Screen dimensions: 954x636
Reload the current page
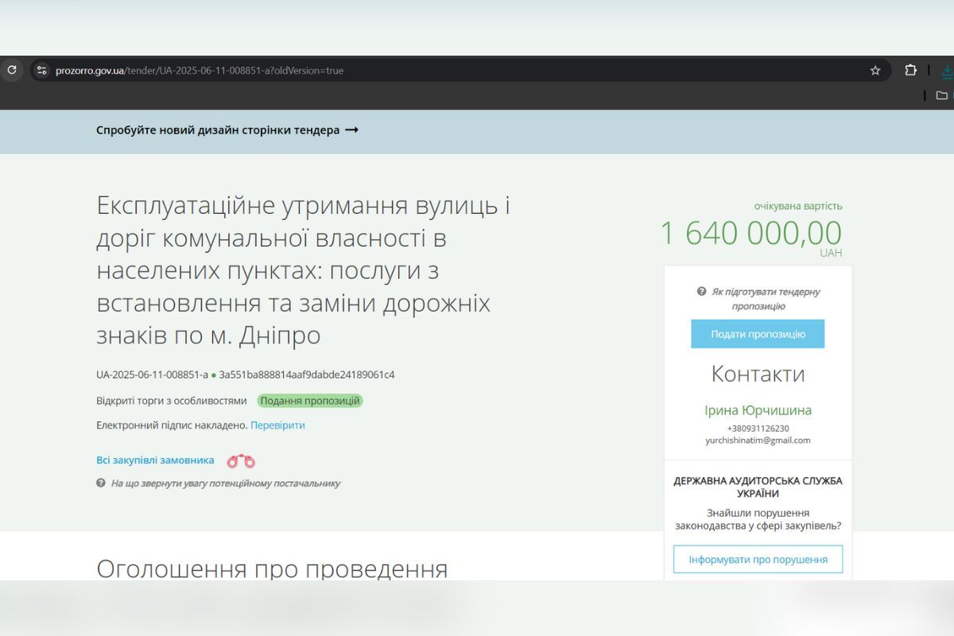click(x=11, y=70)
